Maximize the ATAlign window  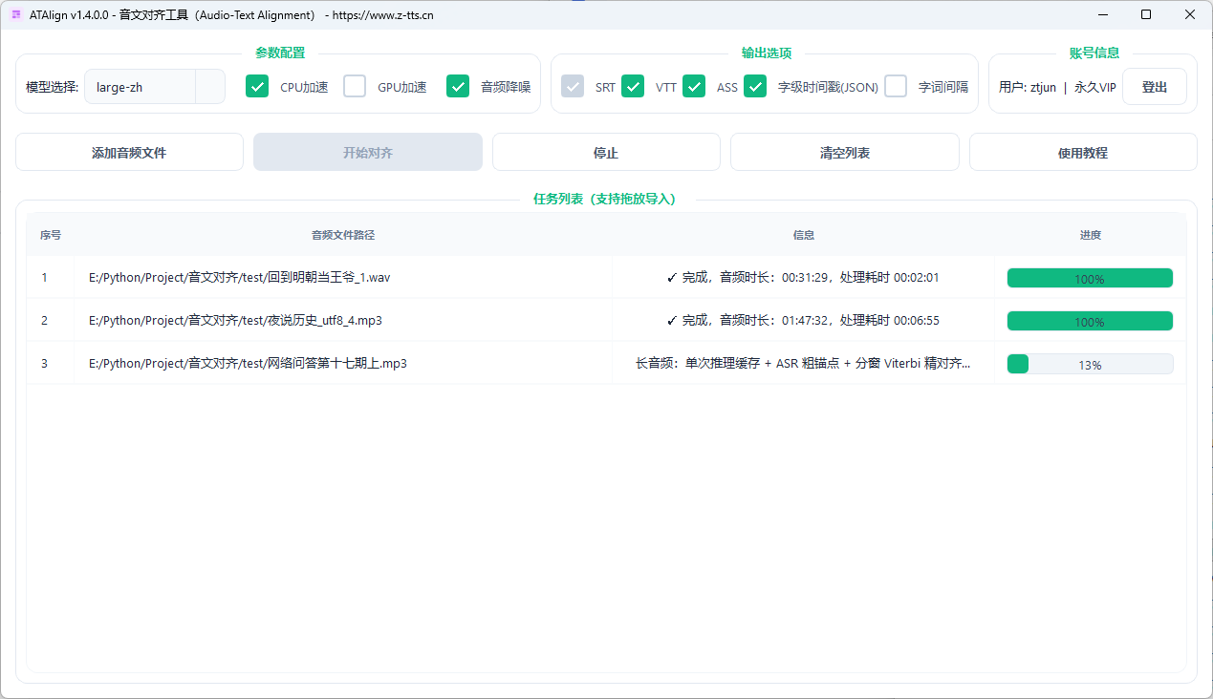click(x=1146, y=14)
